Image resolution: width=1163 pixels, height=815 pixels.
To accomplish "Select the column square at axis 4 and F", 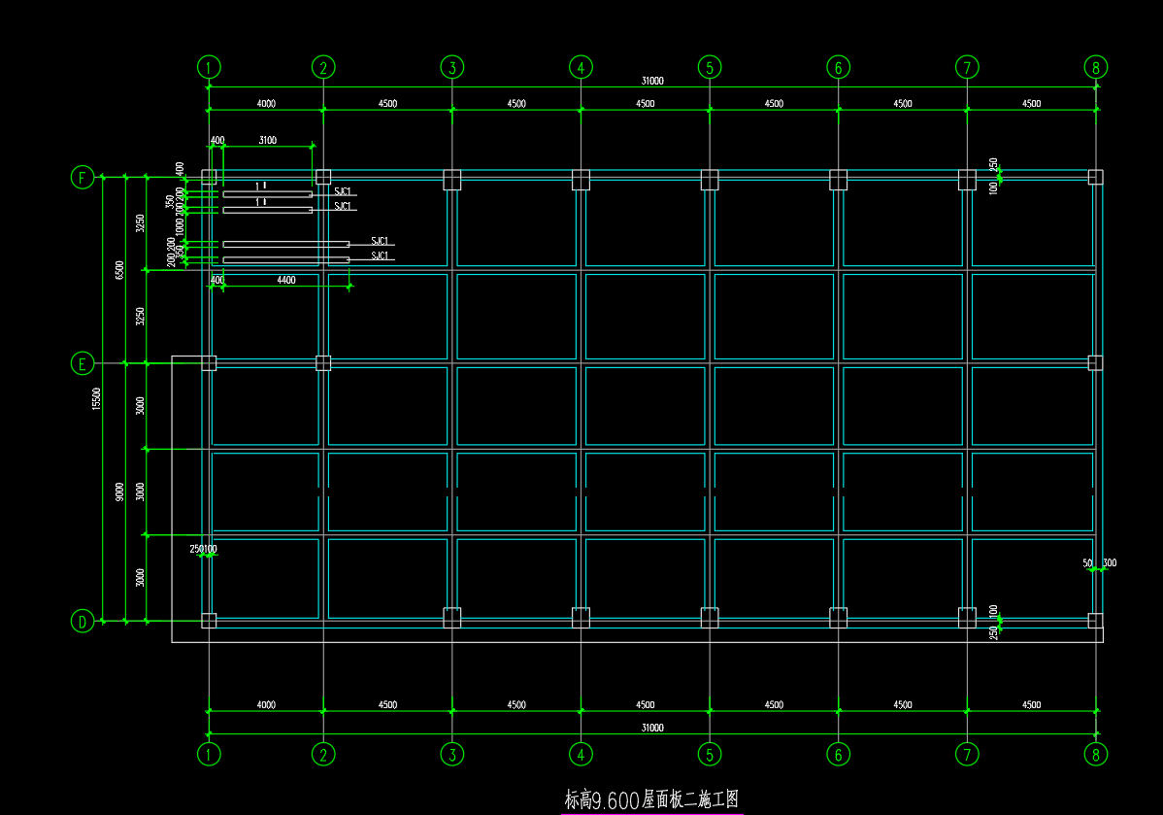I will coord(581,180).
